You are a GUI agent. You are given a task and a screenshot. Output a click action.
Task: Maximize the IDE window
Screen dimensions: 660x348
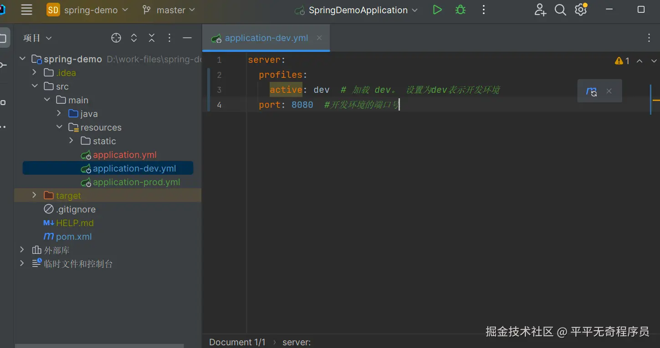[641, 10]
